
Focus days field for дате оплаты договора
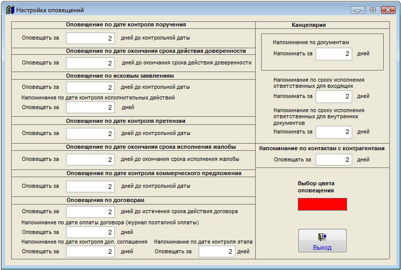[x=90, y=232]
